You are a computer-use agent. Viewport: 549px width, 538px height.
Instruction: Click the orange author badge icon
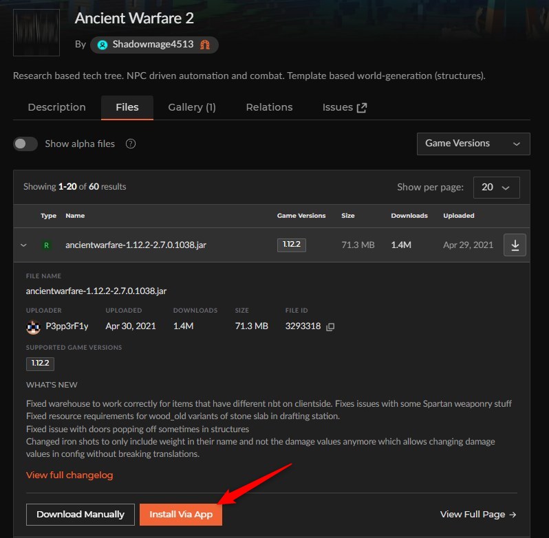click(205, 45)
